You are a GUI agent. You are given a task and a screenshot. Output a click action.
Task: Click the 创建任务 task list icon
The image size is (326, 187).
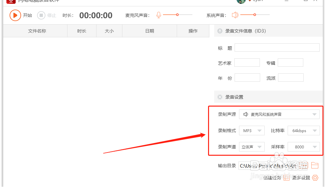pos(286,178)
